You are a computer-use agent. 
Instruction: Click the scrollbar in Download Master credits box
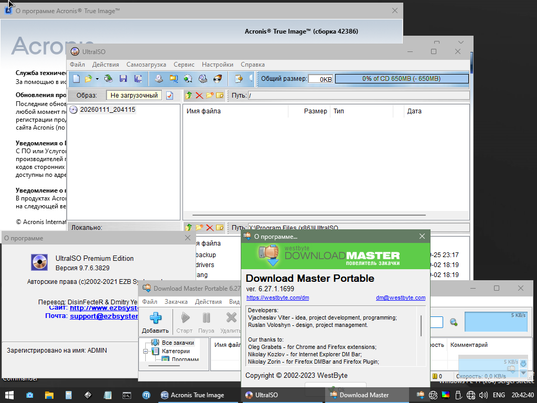(421, 325)
